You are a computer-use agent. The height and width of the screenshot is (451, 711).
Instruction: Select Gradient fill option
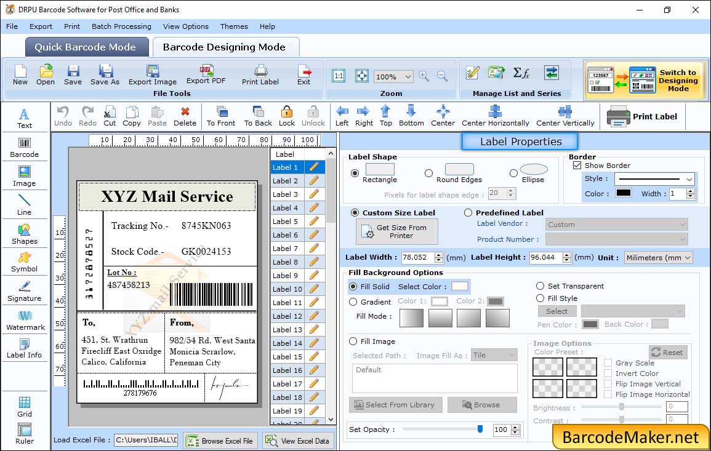pos(353,302)
